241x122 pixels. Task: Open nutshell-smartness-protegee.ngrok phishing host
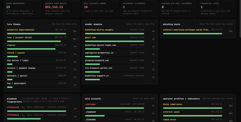click(x=198, y=31)
